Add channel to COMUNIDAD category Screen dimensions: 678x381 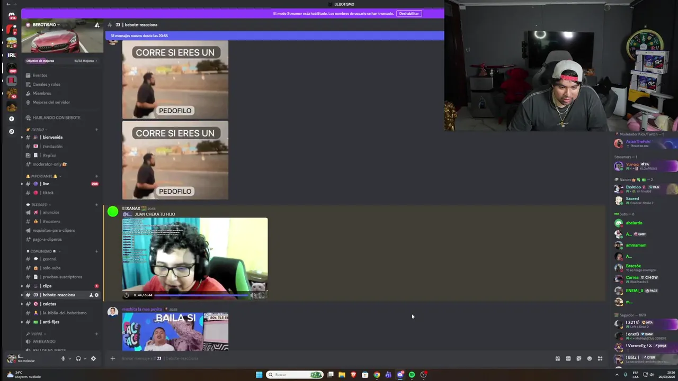[96, 251]
